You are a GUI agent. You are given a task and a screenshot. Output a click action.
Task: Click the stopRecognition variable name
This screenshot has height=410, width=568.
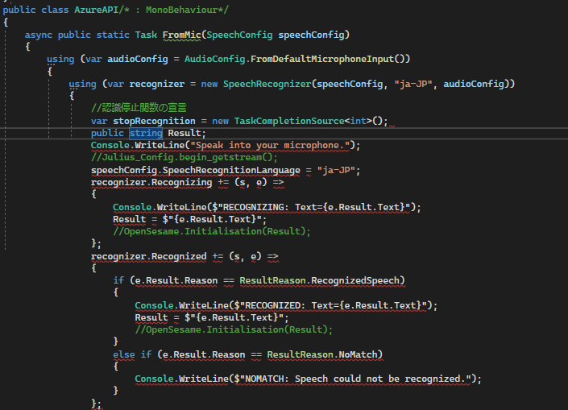tap(154, 121)
